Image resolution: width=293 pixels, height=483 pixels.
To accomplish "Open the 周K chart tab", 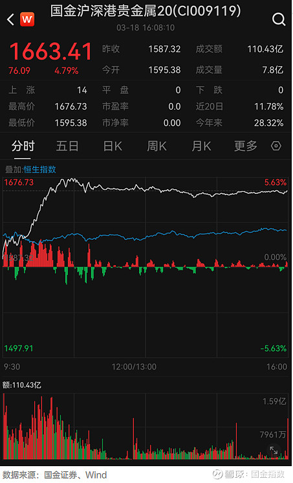I will [157, 146].
